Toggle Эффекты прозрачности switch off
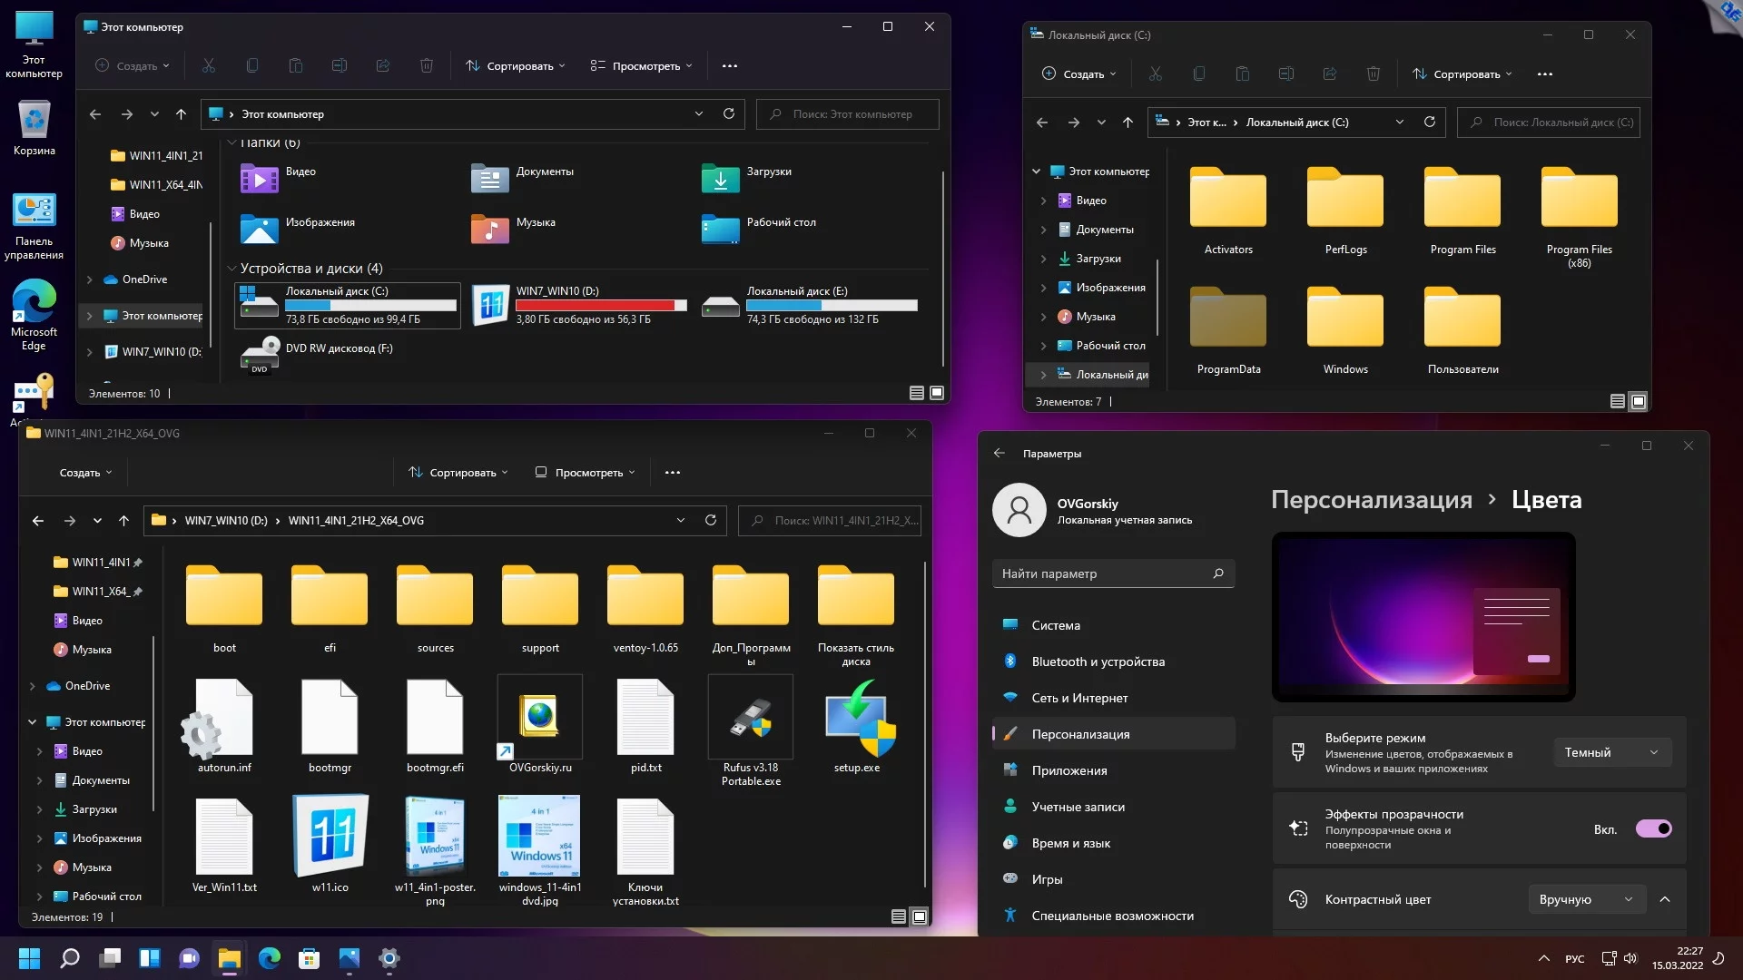This screenshot has width=1743, height=980. pyautogui.click(x=1653, y=828)
